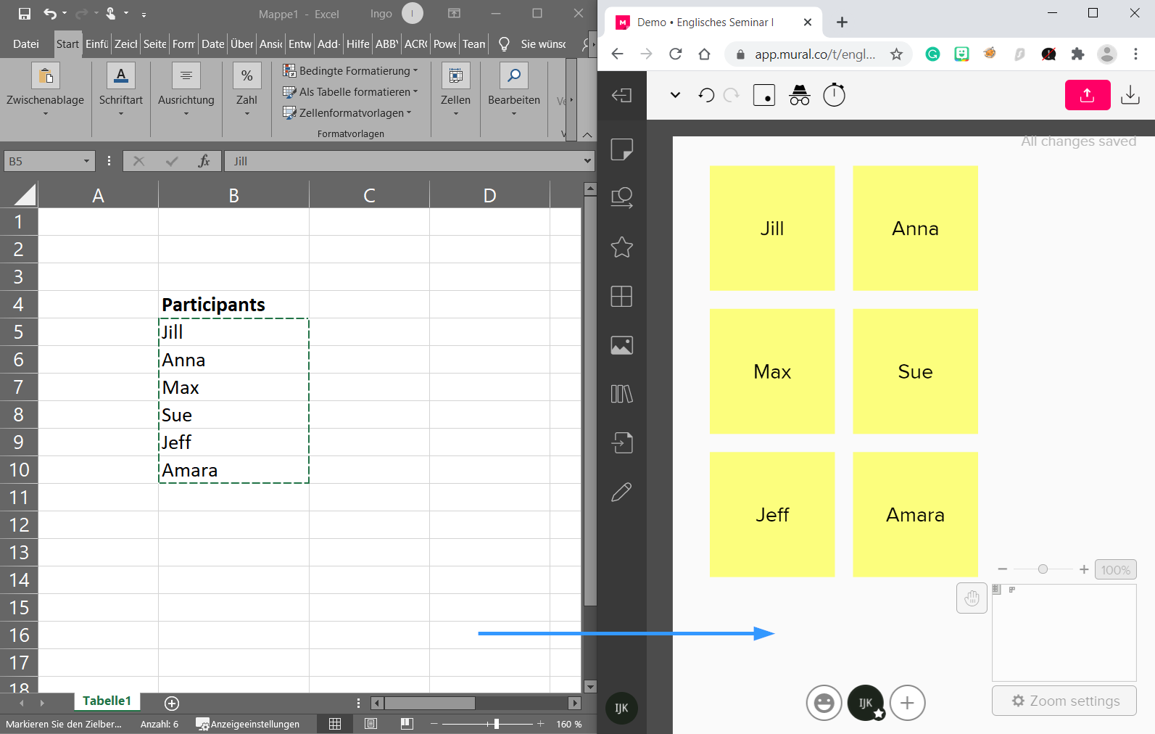Increase Mural zoom with the plus
The width and height of the screenshot is (1155, 734).
tap(1084, 569)
